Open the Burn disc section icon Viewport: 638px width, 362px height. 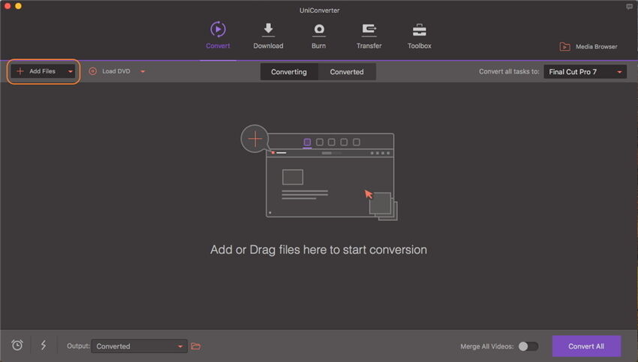point(318,30)
